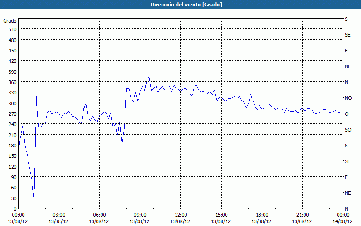Click the 450 degree axis label
Image resolution: width=361 pixels, height=226 pixels.
click(x=13, y=51)
